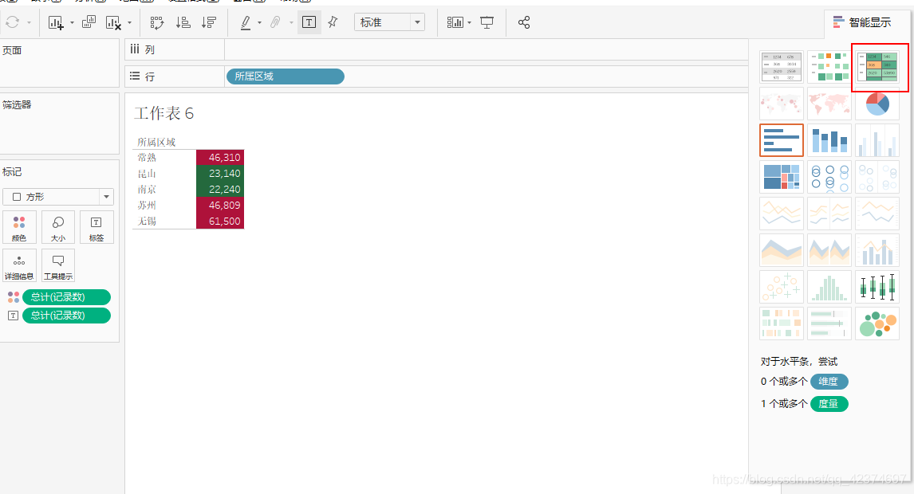Select the packed bubbles chart type
This screenshot has width=914, height=494.
click(x=877, y=324)
